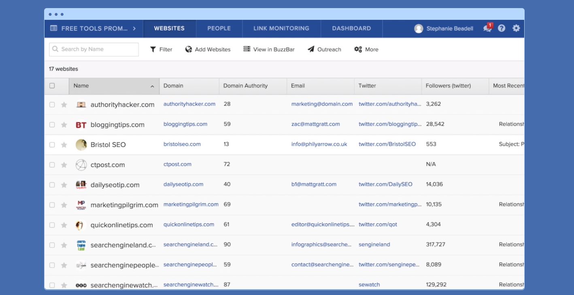Click the Filter toolbar button

tap(161, 49)
